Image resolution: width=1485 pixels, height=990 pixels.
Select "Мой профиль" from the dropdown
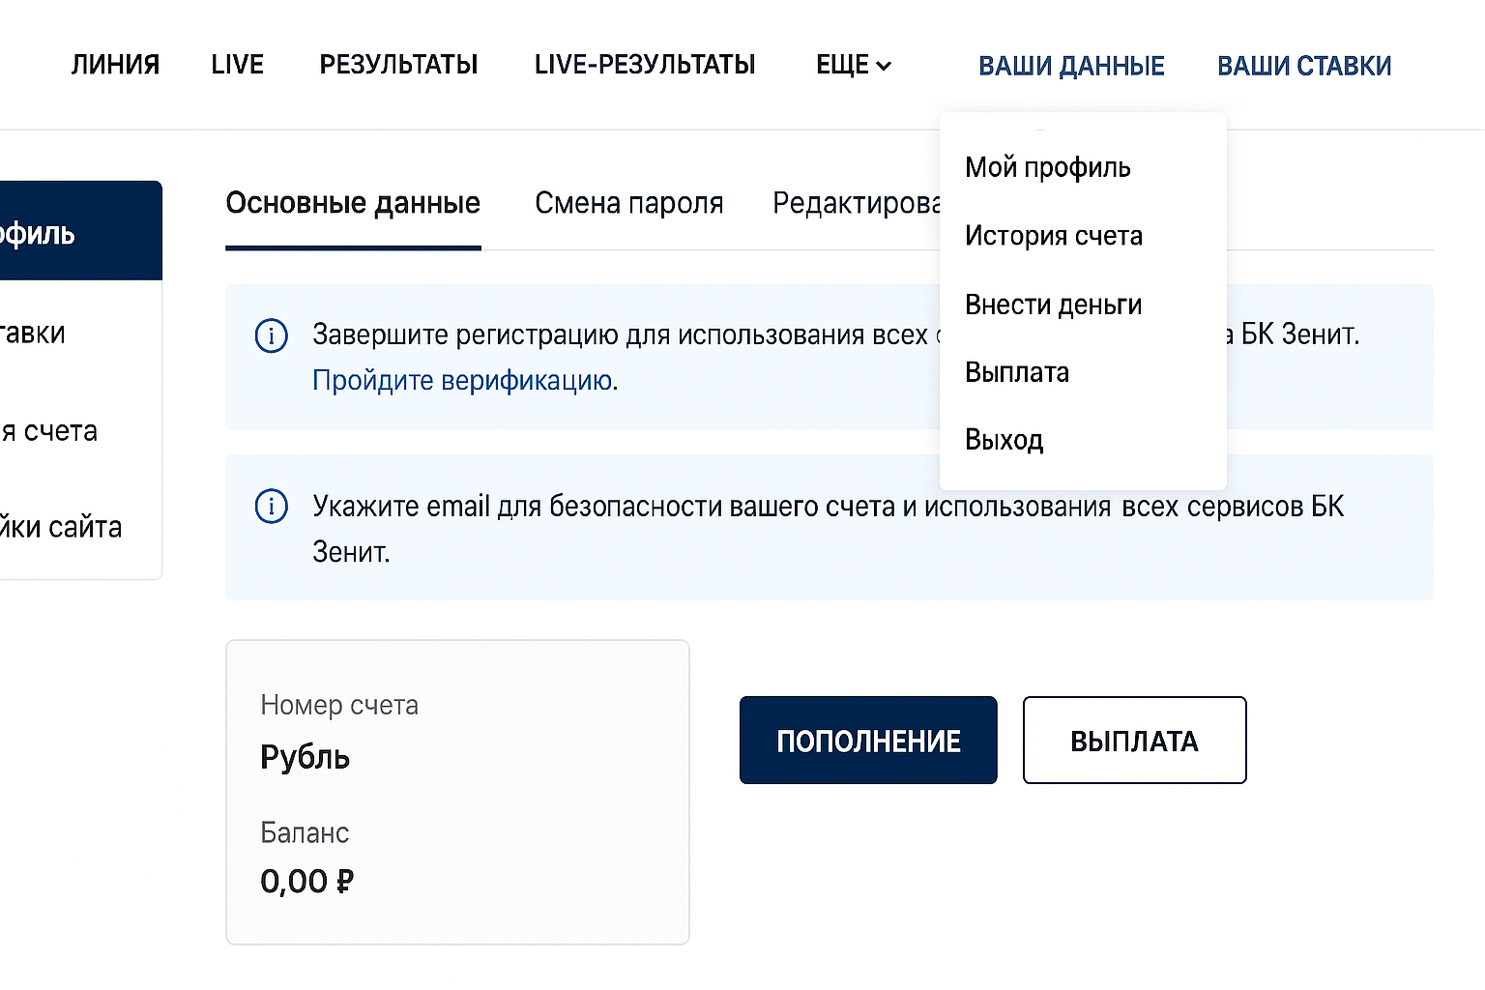tap(1047, 167)
